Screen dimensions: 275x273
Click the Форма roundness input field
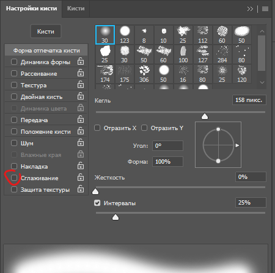[167, 162]
